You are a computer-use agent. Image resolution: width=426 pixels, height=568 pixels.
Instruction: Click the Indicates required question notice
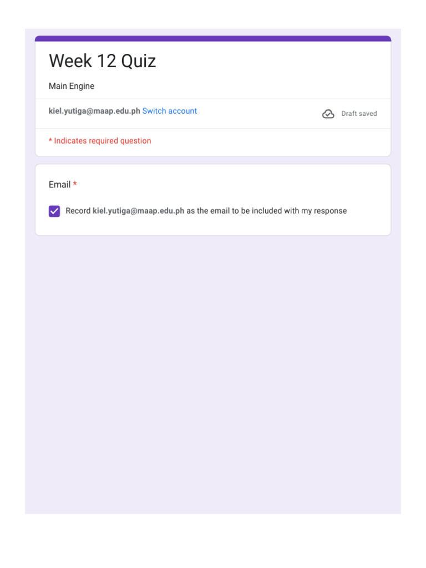tap(103, 141)
